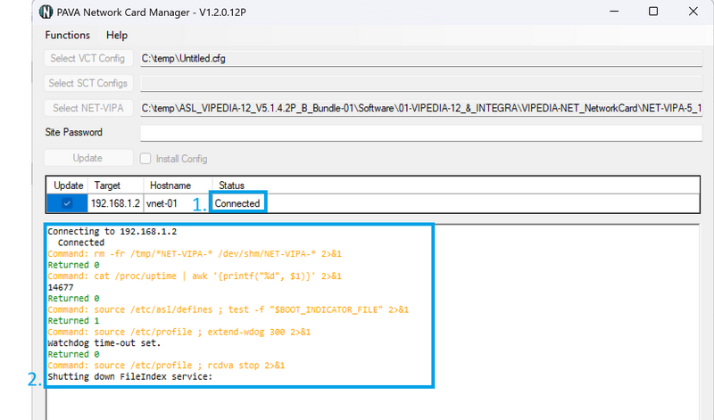Image resolution: width=714 pixels, height=420 pixels.
Task: Click the Hostname column header
Action: tap(170, 185)
